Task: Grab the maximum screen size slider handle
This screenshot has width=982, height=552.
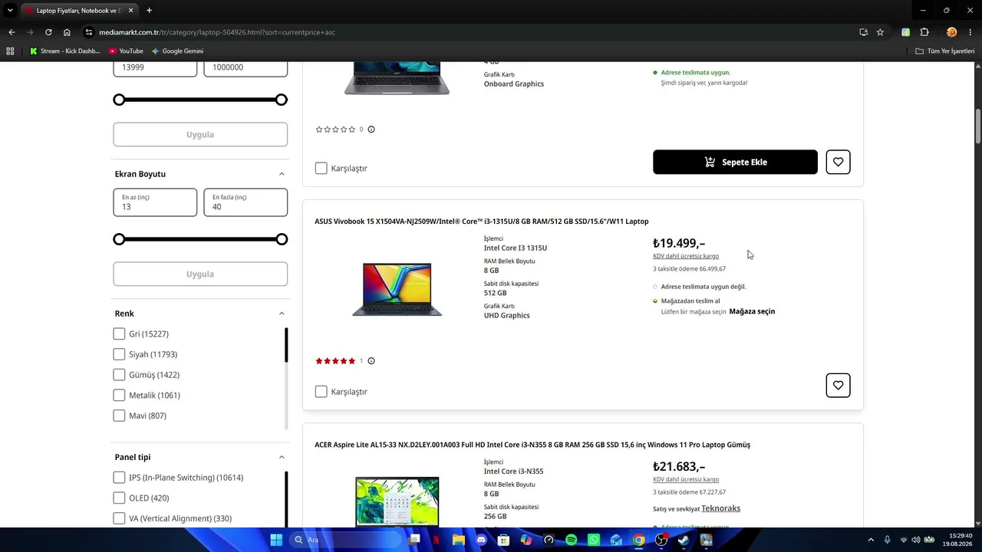Action: coord(282,239)
